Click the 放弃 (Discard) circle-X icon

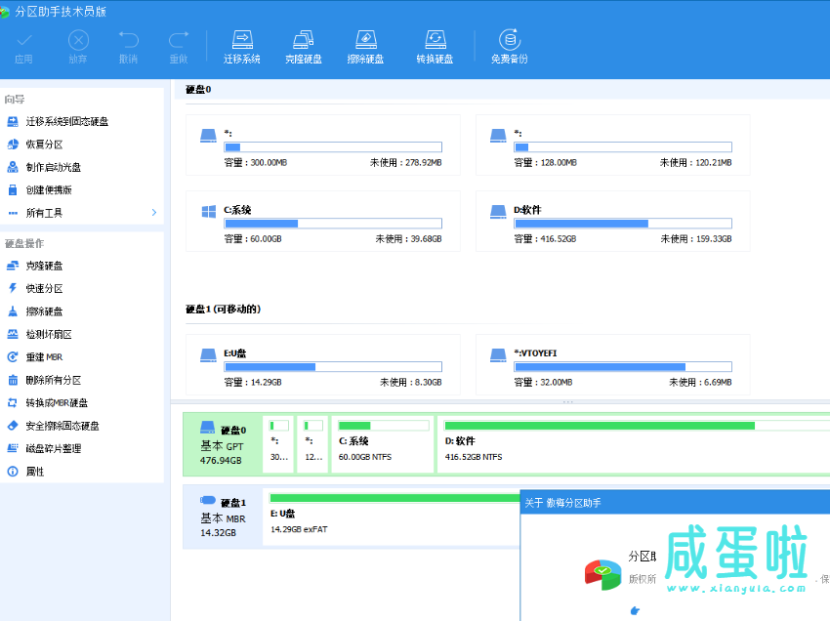(x=78, y=40)
